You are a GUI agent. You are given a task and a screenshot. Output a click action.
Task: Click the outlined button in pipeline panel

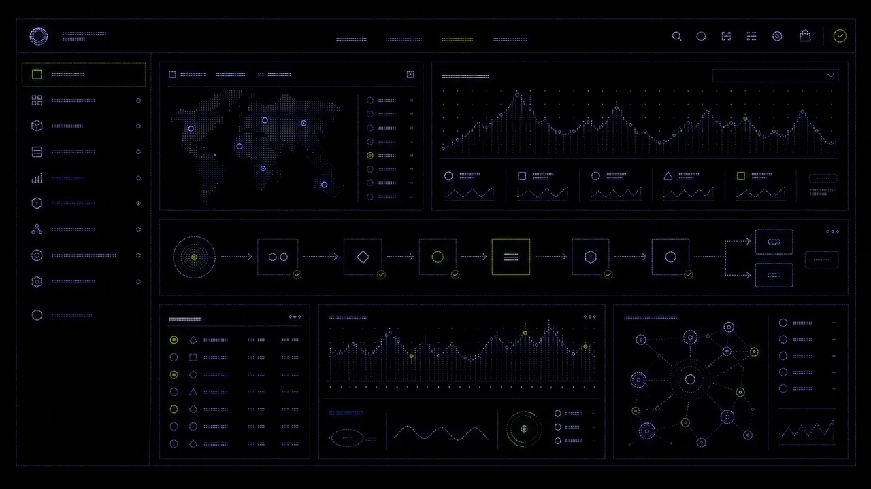coord(821,259)
